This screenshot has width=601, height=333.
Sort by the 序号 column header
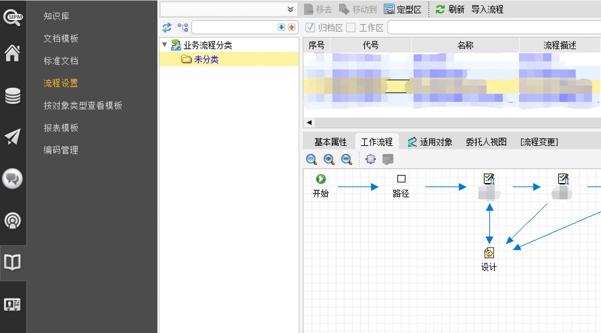point(317,45)
